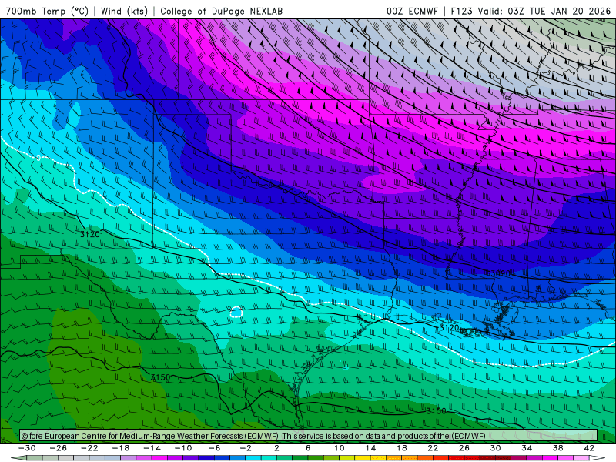Click the 3150 contour label over northern Mexico
616x462 pixels.
tap(161, 377)
